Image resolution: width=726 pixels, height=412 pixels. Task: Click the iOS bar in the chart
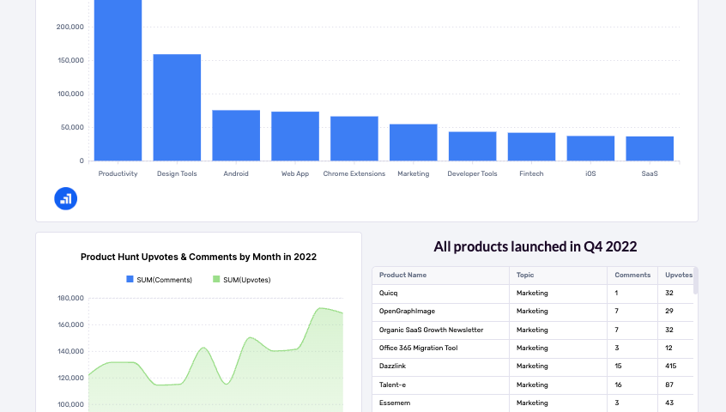tap(590, 148)
